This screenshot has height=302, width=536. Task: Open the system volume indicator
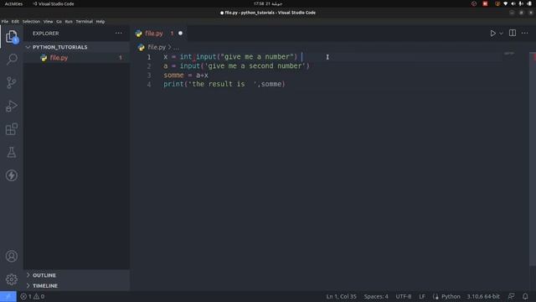click(x=513, y=3)
